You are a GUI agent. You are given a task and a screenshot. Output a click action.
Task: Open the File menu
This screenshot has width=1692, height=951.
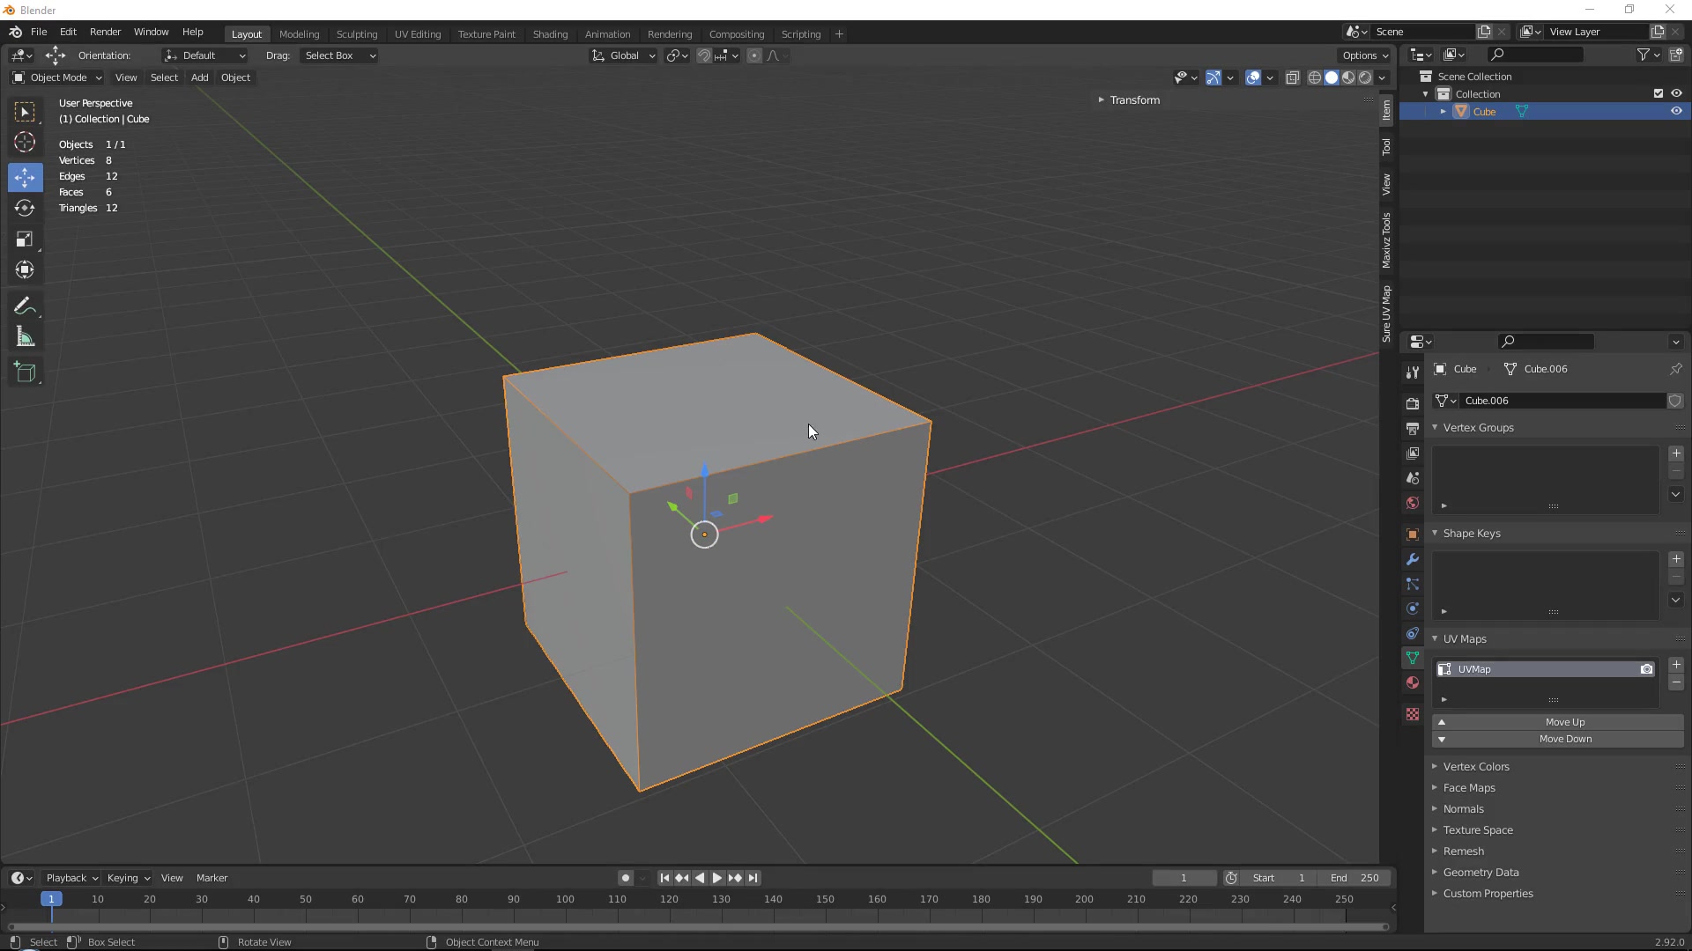click(x=39, y=32)
